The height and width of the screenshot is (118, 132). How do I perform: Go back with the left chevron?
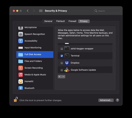(x=28, y=11)
